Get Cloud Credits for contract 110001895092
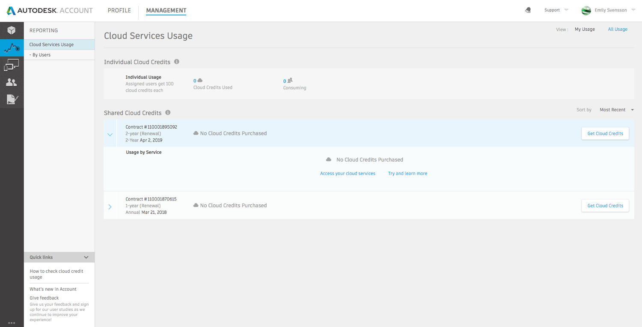The image size is (642, 327). click(x=605, y=133)
